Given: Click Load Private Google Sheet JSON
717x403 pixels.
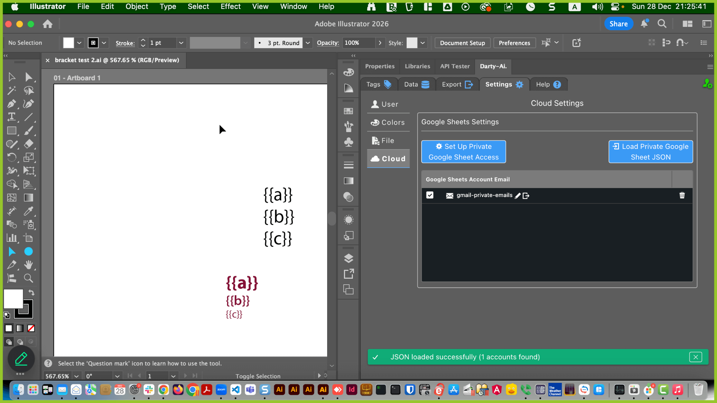Looking at the screenshot, I should 651,151.
